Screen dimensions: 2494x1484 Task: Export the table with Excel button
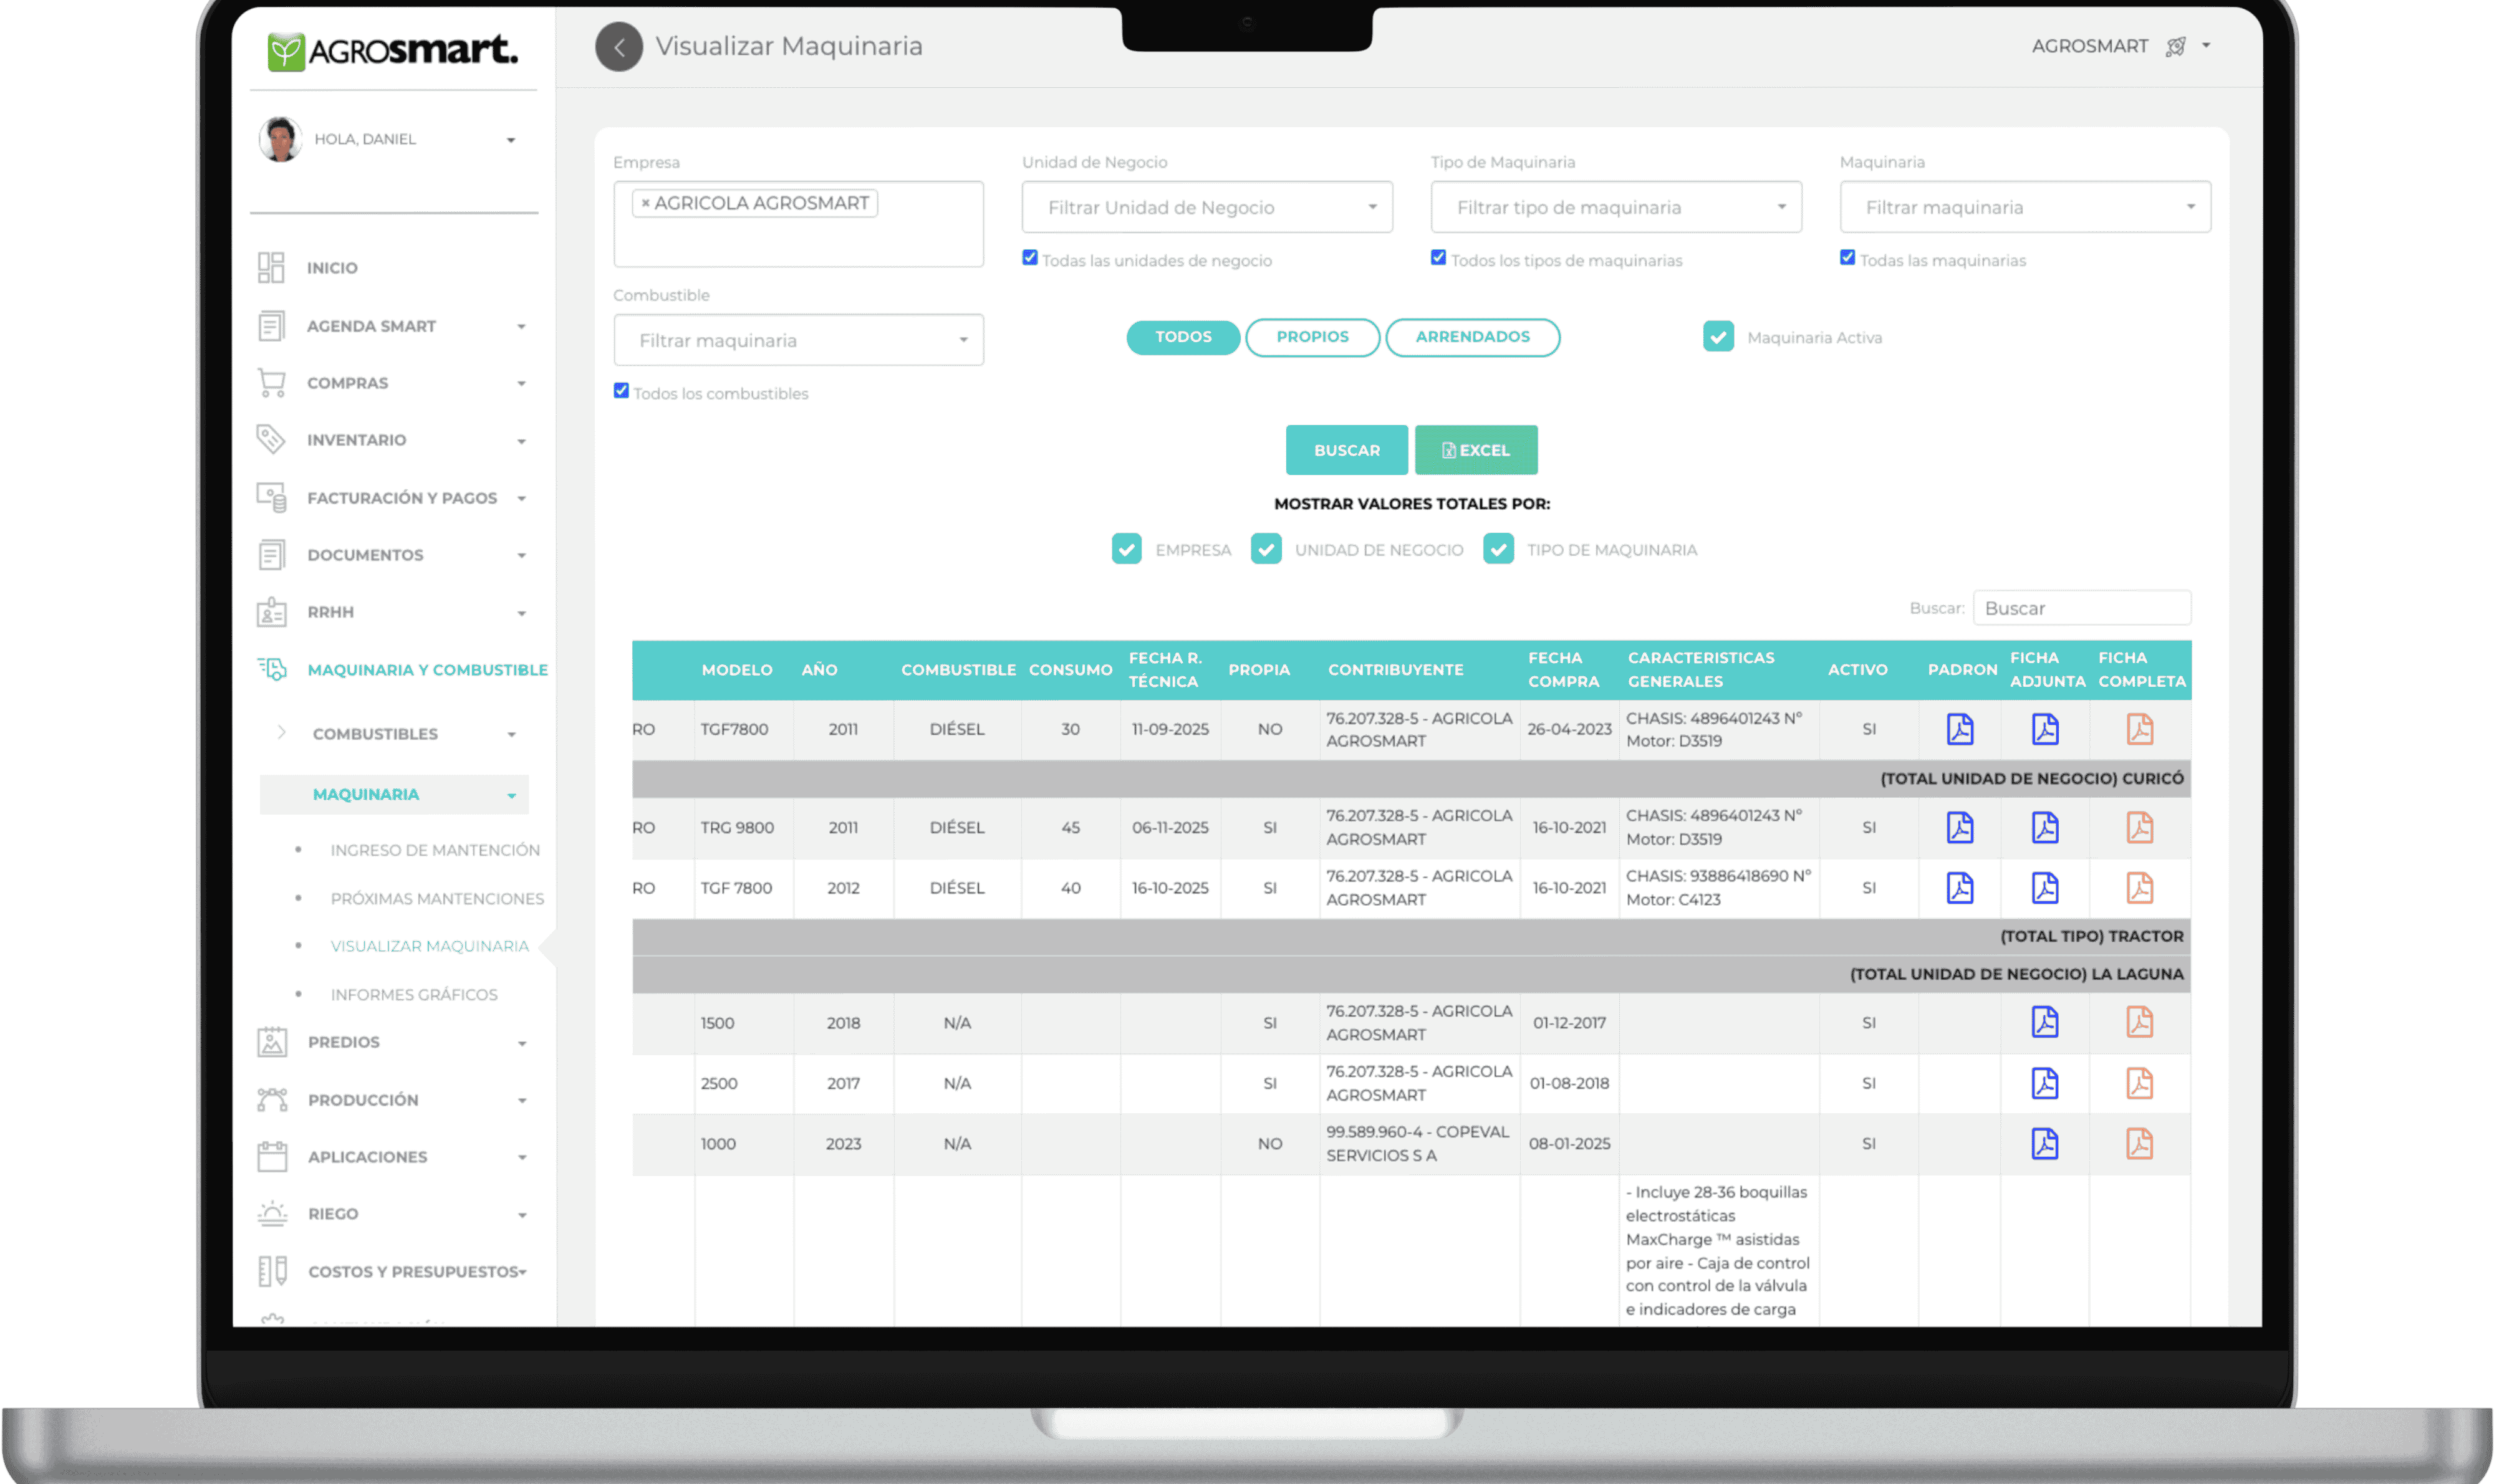point(1476,450)
